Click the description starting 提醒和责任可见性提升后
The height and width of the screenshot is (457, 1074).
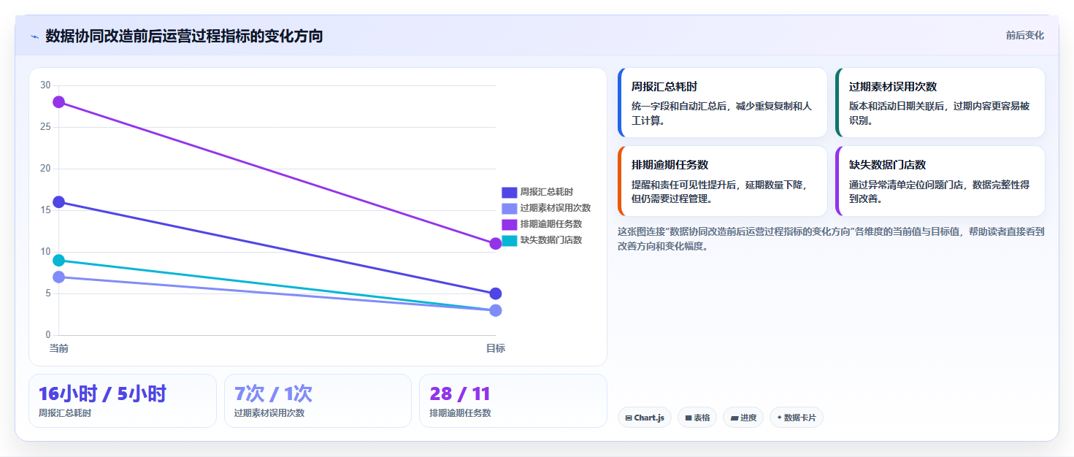(721, 191)
